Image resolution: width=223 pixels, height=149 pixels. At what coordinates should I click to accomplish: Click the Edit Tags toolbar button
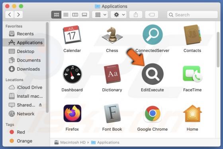click(152, 15)
